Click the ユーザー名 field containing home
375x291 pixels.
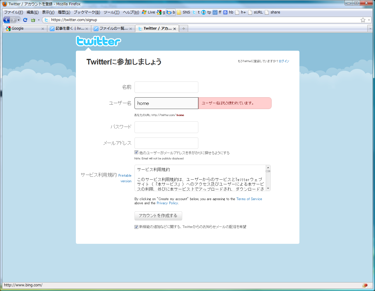tap(166, 103)
